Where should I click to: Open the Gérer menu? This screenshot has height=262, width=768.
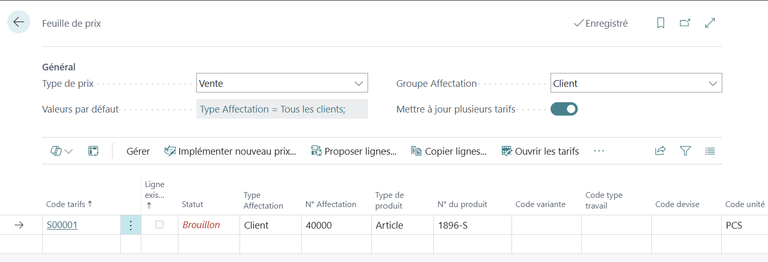(138, 151)
